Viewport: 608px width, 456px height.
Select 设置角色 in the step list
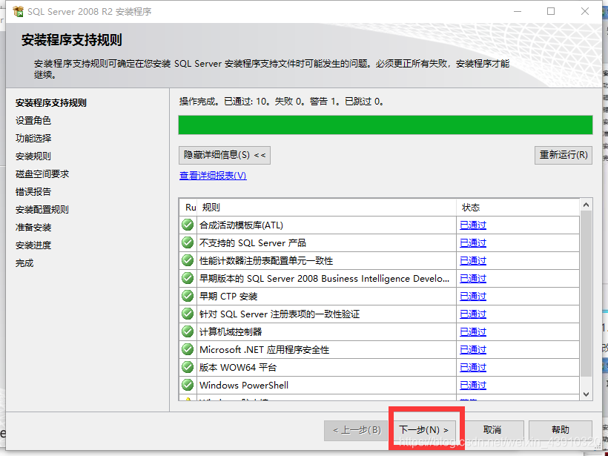(33, 121)
